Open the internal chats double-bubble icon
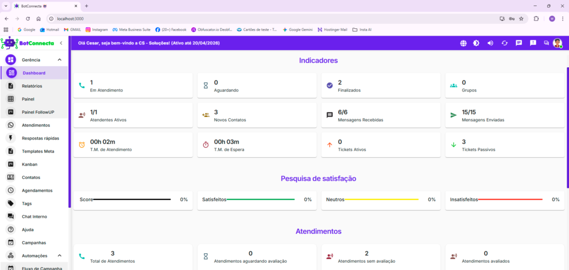Screen dimensions: 569x270 click(546, 43)
